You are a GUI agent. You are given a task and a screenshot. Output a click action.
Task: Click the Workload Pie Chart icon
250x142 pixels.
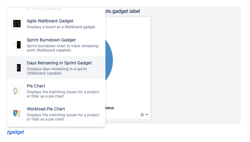17,114
